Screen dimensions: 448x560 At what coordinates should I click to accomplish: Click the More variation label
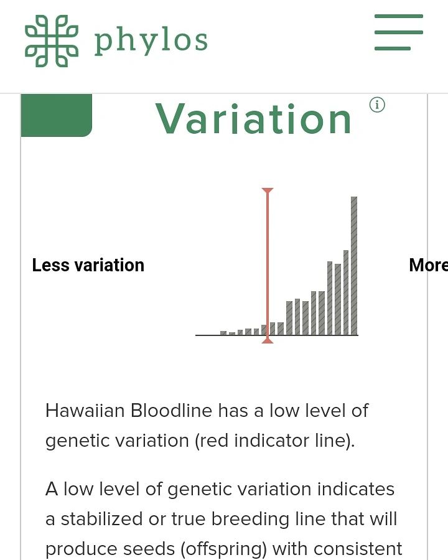point(428,265)
